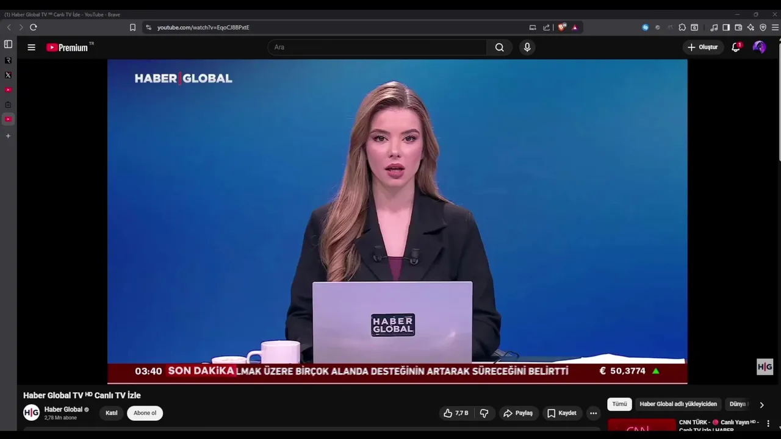View site information icon in address bar
781x439 pixels.
tap(148, 27)
